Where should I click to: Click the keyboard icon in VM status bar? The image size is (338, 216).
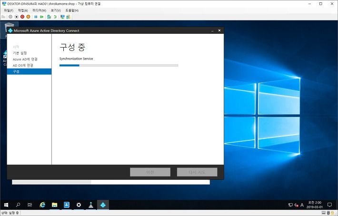pyautogui.click(x=324, y=213)
